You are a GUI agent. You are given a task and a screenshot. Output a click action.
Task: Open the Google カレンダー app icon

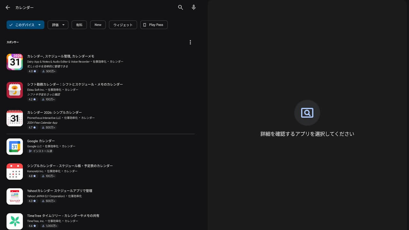click(14, 146)
